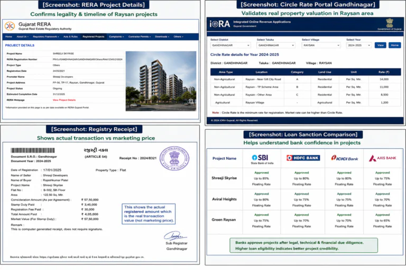The width and height of the screenshot is (406, 270).
Task: Click the Government of Gujarat emblem
Action: [x=390, y=23]
